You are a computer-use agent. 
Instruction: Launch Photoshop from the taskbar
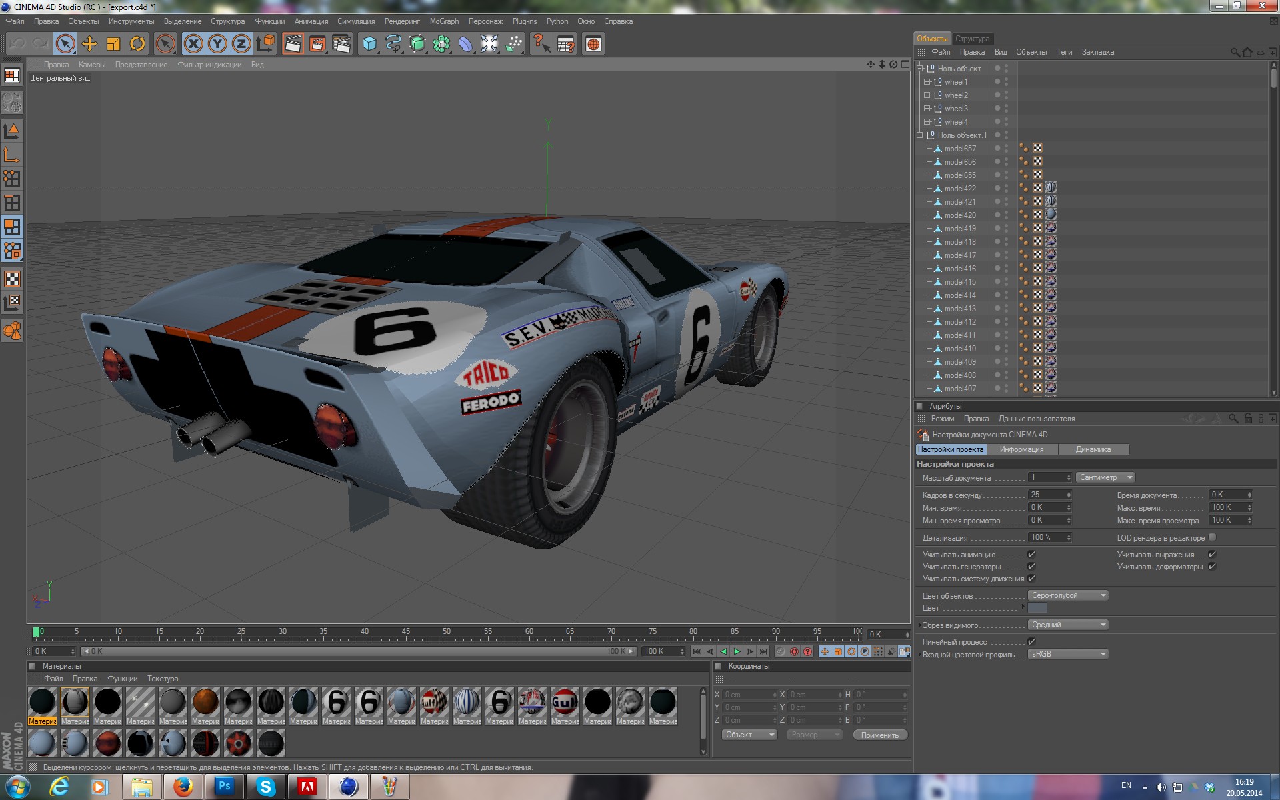225,787
